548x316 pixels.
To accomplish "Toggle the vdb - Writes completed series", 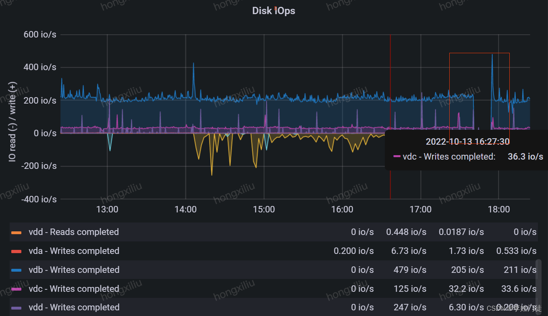I will [74, 270].
